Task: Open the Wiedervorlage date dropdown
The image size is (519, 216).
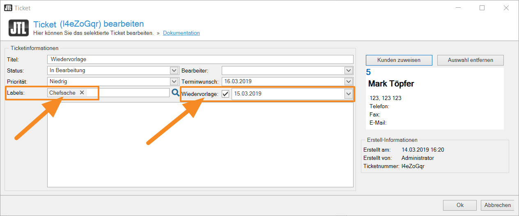Action: pyautogui.click(x=349, y=94)
